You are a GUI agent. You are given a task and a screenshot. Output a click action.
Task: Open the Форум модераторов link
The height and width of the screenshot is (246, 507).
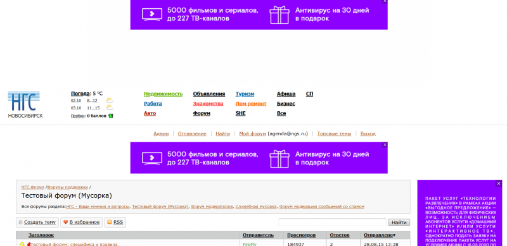212,206
